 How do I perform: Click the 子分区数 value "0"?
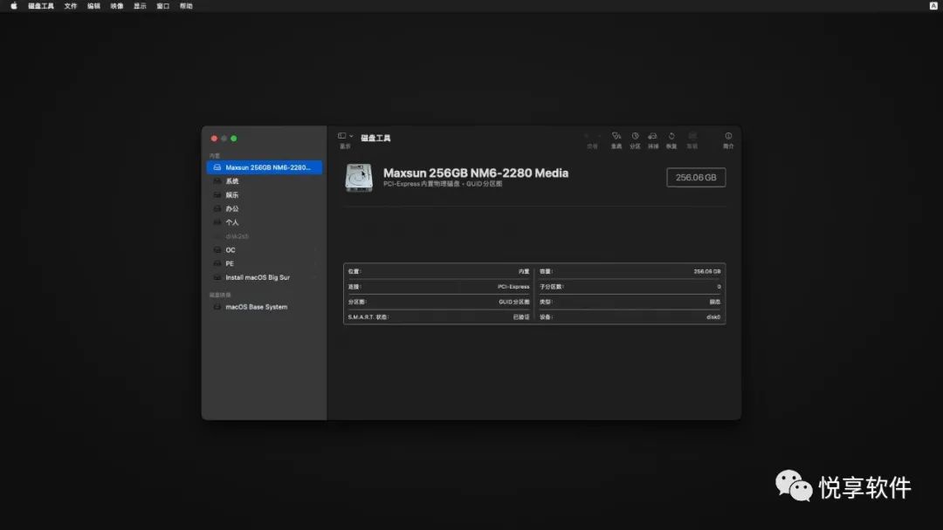(719, 287)
